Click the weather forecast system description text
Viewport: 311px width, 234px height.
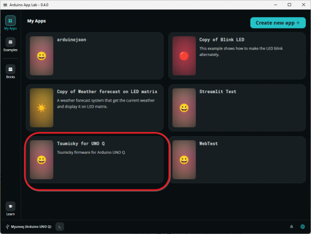[106, 104]
